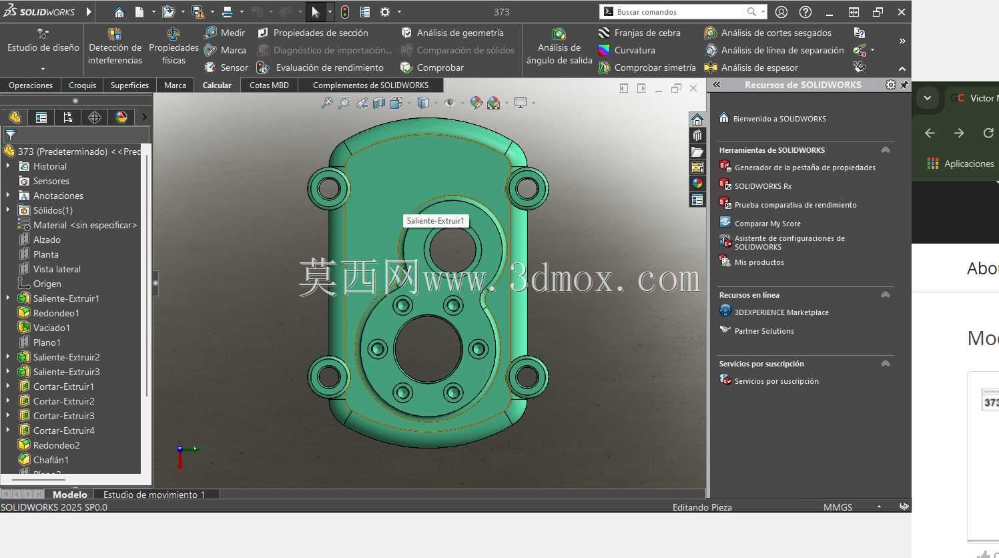Screen dimensions: 999x558
Task: Click browser back arrow in Chrome window
Action: click(930, 133)
